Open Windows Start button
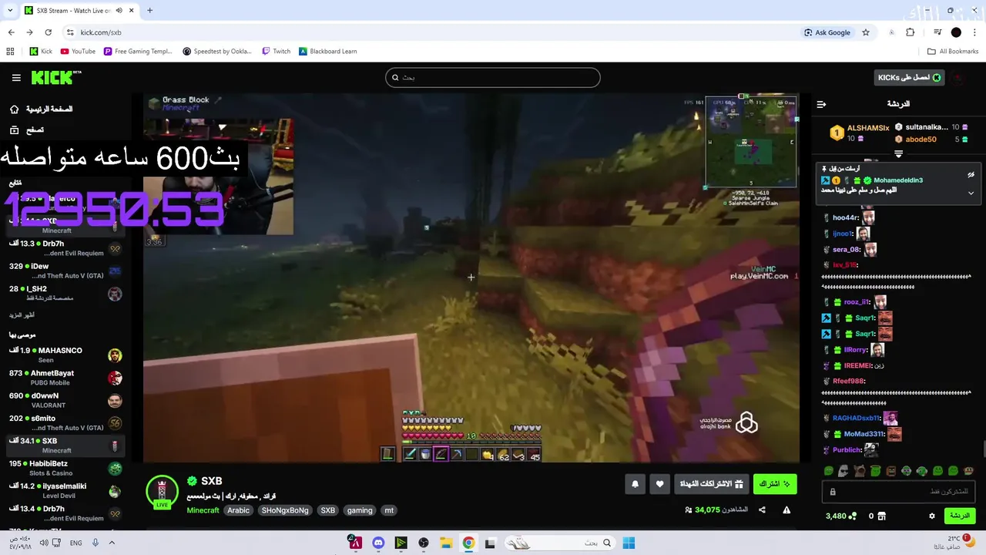Viewport: 986px width, 555px height. [629, 543]
